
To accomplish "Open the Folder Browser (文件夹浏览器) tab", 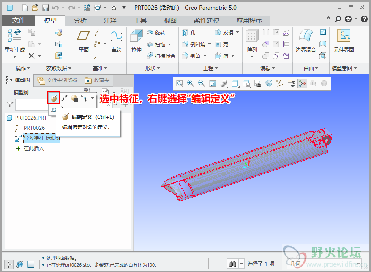I will point(57,80).
